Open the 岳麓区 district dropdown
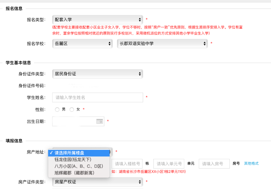This screenshot has height=189, width=271. pyautogui.click(x=83, y=44)
